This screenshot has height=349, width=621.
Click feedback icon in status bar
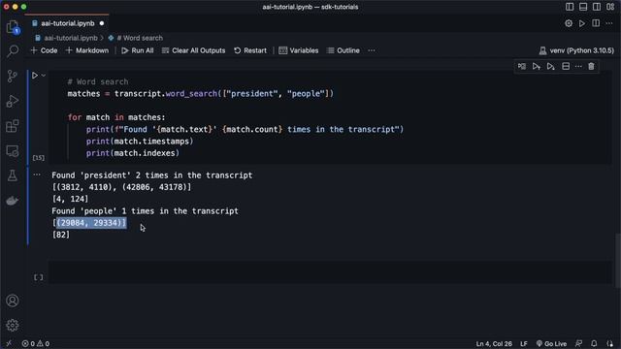point(578,343)
